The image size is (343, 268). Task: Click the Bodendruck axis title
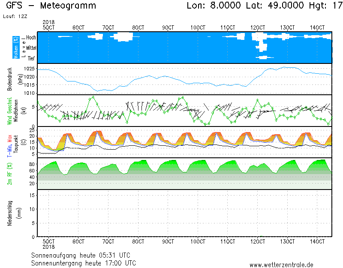coord(9,79)
